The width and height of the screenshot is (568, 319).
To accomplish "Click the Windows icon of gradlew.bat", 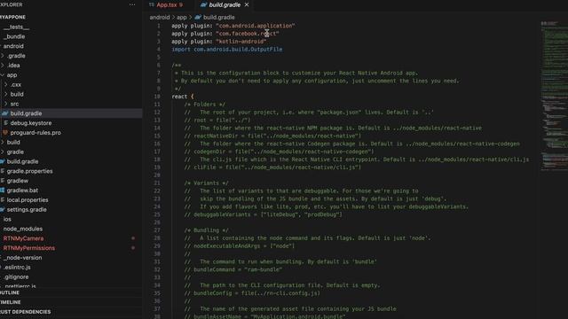I will click(x=3, y=191).
